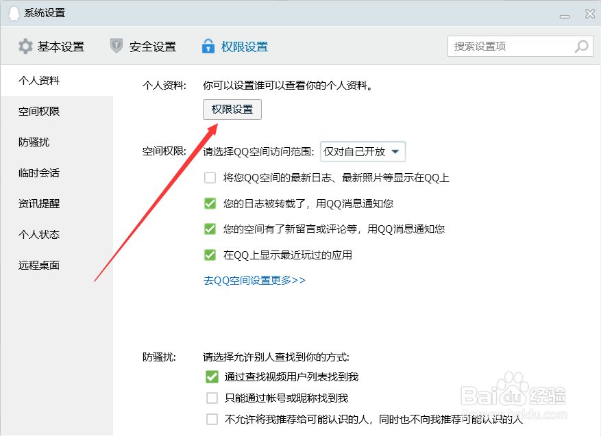Click the gear icon beside 基本设置
Image resolution: width=601 pixels, height=436 pixels.
click(x=25, y=46)
